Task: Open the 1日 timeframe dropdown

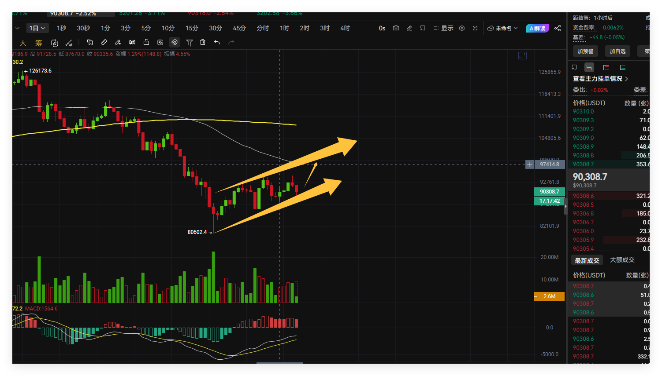Action: (37, 28)
